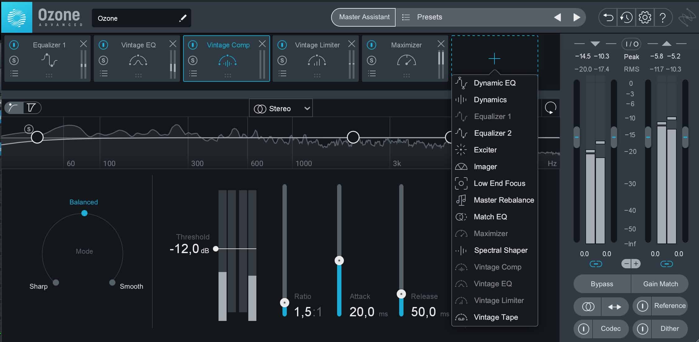The width and height of the screenshot is (699, 342).
Task: Select the Maximizer gauge icon in chain
Action: (x=406, y=60)
